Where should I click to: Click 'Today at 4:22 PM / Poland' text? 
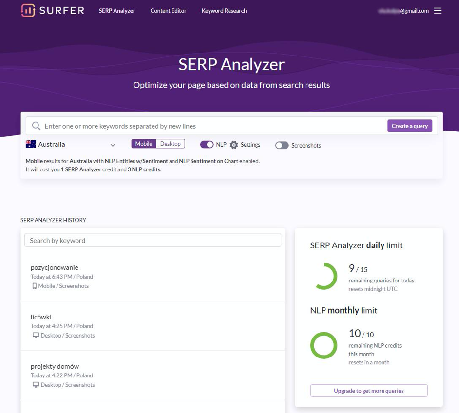coord(62,375)
